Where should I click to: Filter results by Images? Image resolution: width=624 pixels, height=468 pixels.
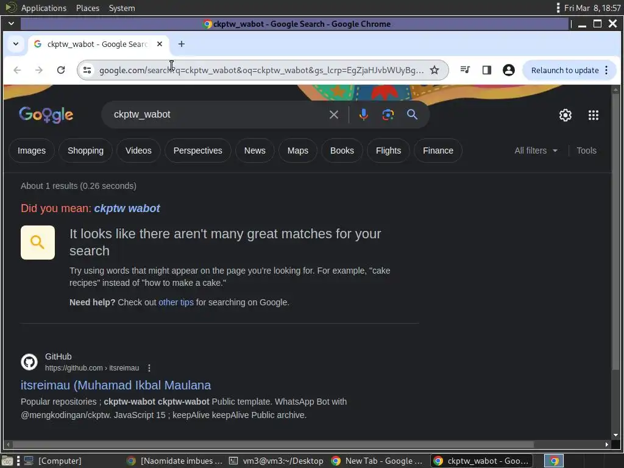point(32,151)
